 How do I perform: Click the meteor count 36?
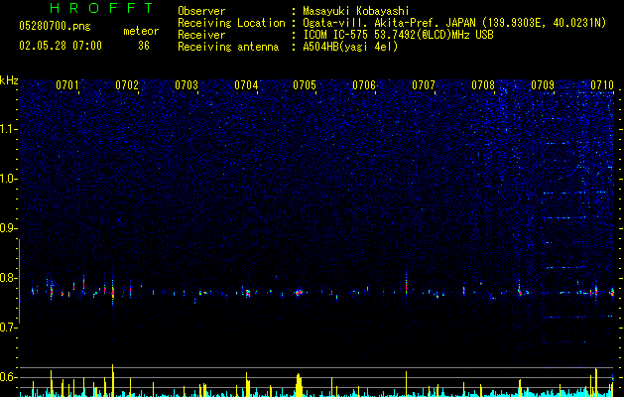[x=144, y=46]
